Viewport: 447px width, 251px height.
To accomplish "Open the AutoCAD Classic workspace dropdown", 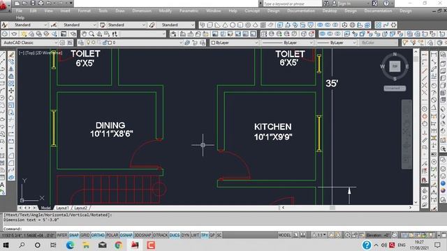I will point(29,43).
